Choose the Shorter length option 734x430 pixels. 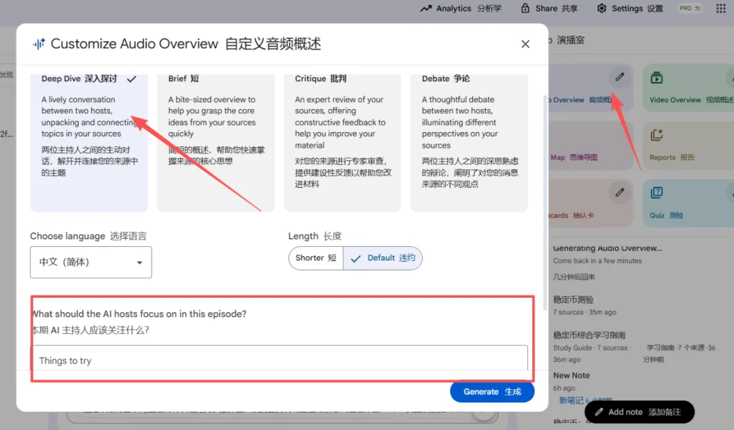pyautogui.click(x=316, y=258)
